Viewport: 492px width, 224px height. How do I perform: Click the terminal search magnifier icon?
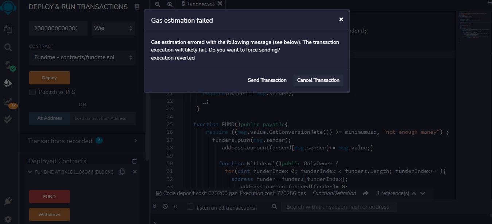[275, 207]
